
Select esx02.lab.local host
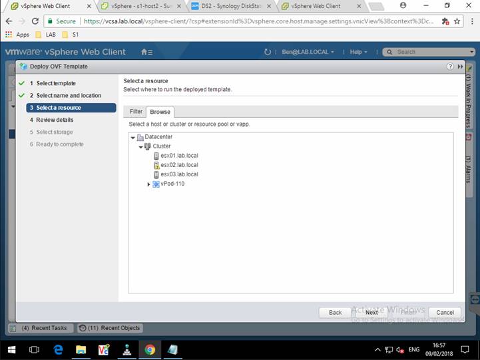click(179, 165)
